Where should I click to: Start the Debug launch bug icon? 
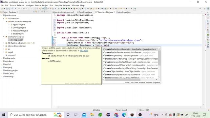pyautogui.click(x=59, y=9)
